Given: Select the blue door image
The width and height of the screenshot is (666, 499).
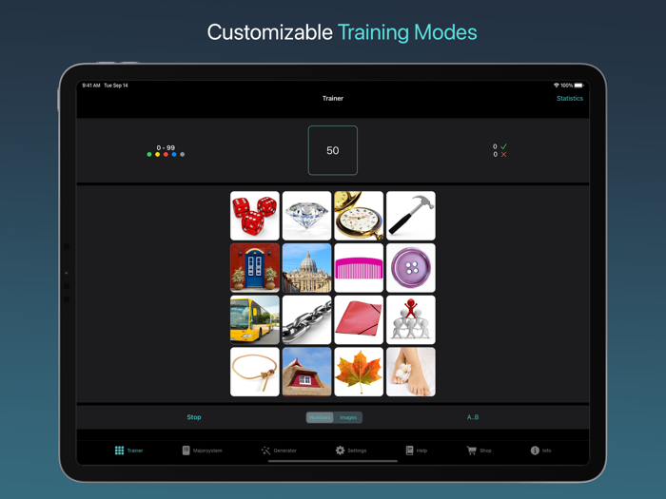Looking at the screenshot, I should tap(255, 268).
